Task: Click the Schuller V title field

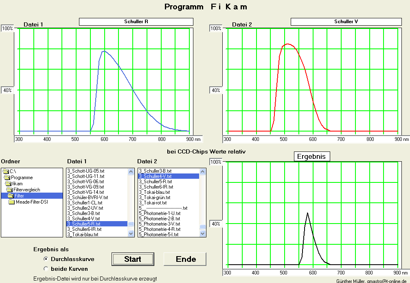Action: tap(346, 21)
